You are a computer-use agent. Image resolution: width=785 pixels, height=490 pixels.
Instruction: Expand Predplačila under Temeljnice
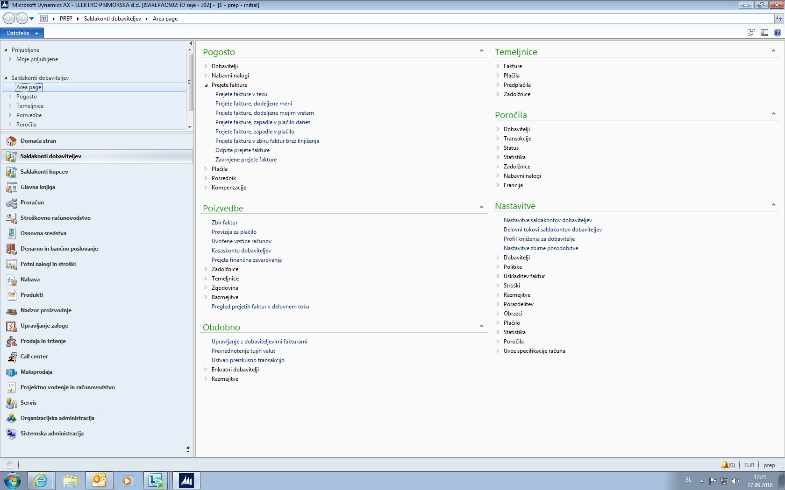pyautogui.click(x=498, y=85)
